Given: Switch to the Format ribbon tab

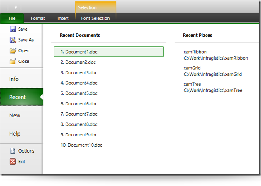Looking at the screenshot, I should coord(38,18).
